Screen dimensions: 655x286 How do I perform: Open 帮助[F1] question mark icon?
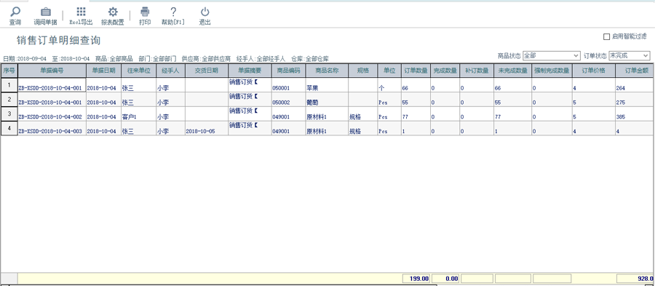pyautogui.click(x=173, y=12)
